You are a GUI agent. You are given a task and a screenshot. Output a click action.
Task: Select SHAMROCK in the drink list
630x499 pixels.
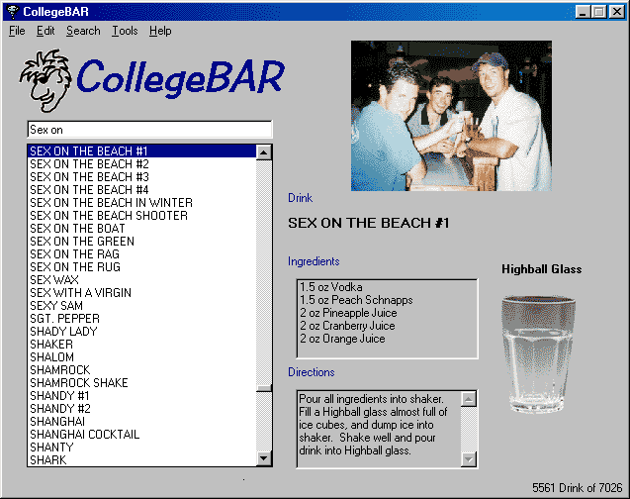point(141,370)
